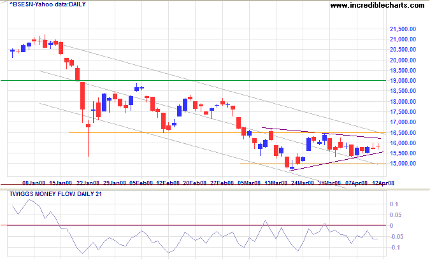Click the 18,500.00 price axis label

[x=403, y=91]
